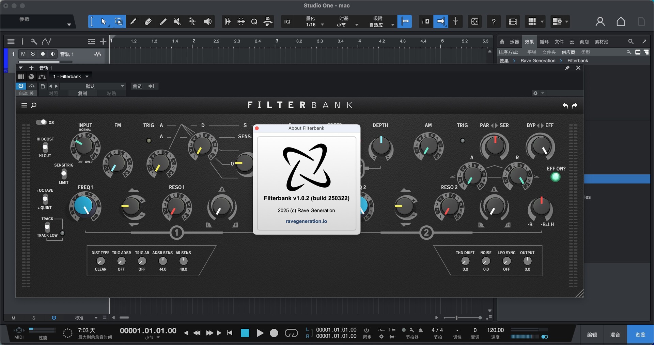Click Rave Generation breadcrumb
This screenshot has height=345, width=654.
pyautogui.click(x=538, y=61)
